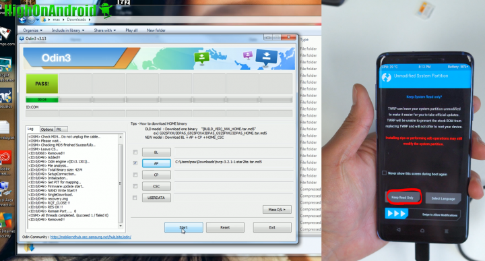Image resolution: width=485 pixels, height=261 pixels.
Task: Click the Explorer back navigation arrow
Action: point(22,20)
